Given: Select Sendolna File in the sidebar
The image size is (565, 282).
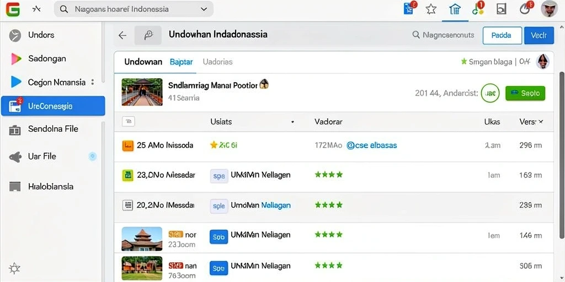Looking at the screenshot, I should [53, 129].
